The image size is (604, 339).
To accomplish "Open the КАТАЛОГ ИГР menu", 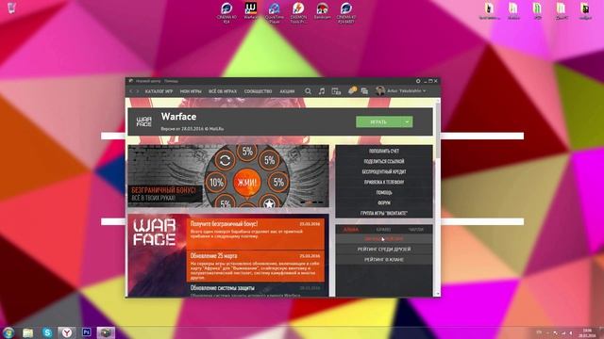I will (159, 91).
